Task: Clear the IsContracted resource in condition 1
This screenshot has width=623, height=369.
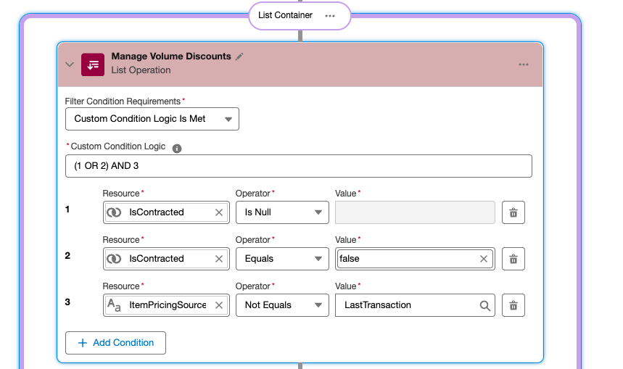Action: tap(219, 212)
